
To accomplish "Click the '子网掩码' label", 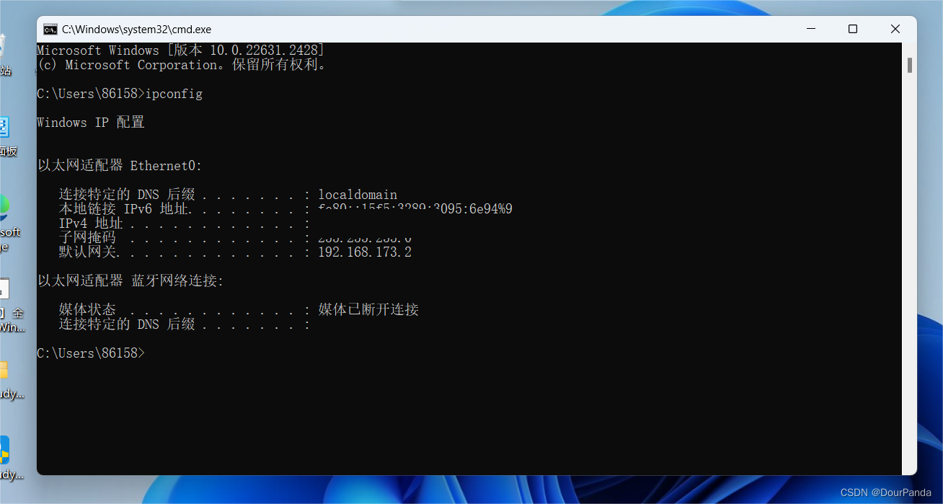I will (87, 238).
